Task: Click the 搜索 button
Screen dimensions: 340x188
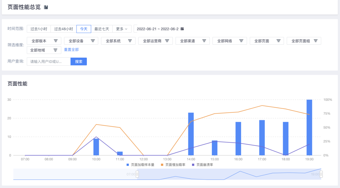Action: point(79,62)
